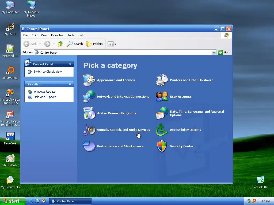Select the ActiveDolls desktop shortcut
The height and width of the screenshot is (205, 274).
point(10,160)
